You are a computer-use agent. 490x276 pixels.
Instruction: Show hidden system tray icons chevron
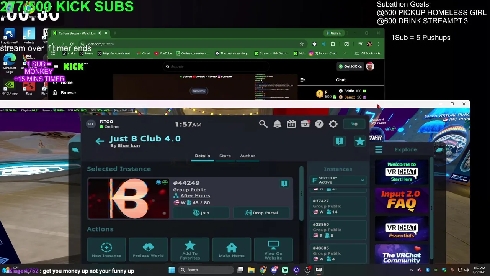click(x=412, y=270)
